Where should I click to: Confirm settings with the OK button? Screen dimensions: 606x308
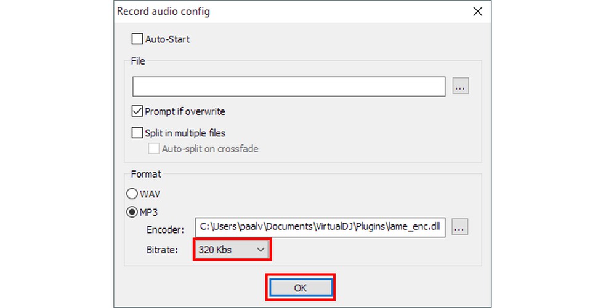pos(300,288)
